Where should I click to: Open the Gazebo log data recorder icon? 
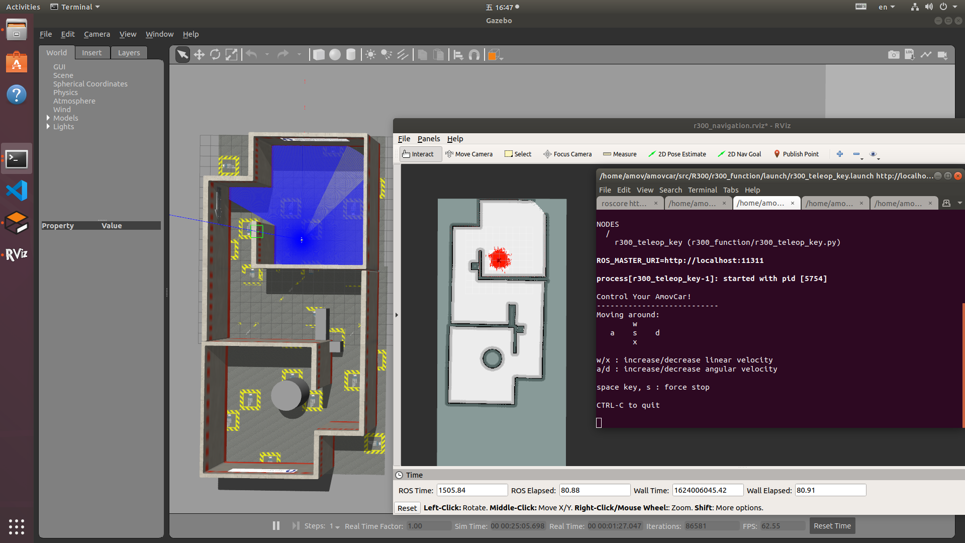pos(910,54)
